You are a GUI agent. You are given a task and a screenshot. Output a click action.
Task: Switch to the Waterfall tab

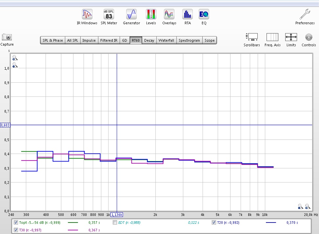pyautogui.click(x=166, y=40)
